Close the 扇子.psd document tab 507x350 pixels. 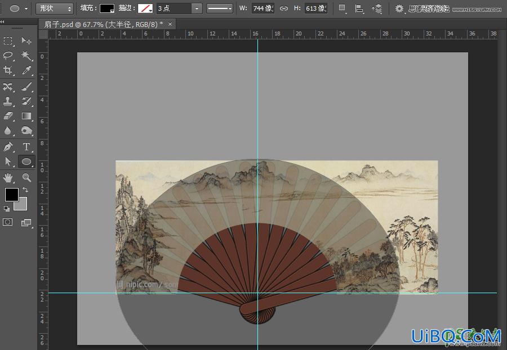point(170,24)
